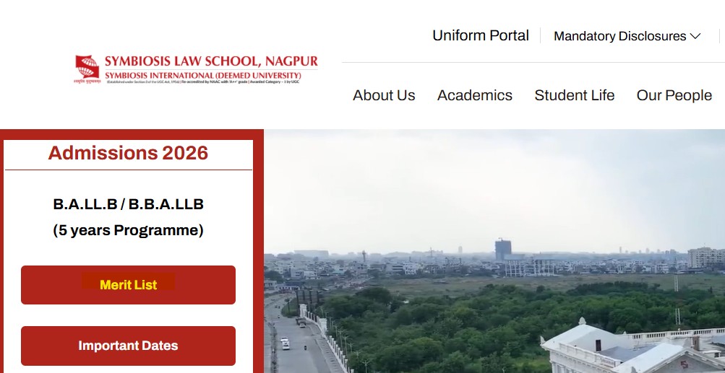This screenshot has width=725, height=373.
Task: View the Important Dates button
Action: click(x=128, y=346)
